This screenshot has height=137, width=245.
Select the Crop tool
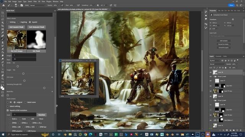3,26
